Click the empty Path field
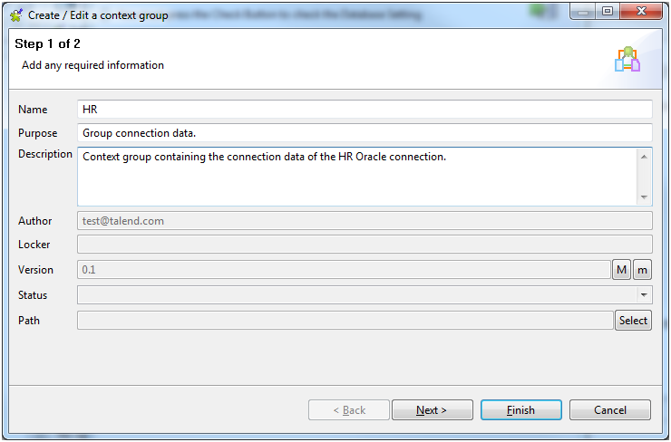671x442 pixels. (345, 321)
